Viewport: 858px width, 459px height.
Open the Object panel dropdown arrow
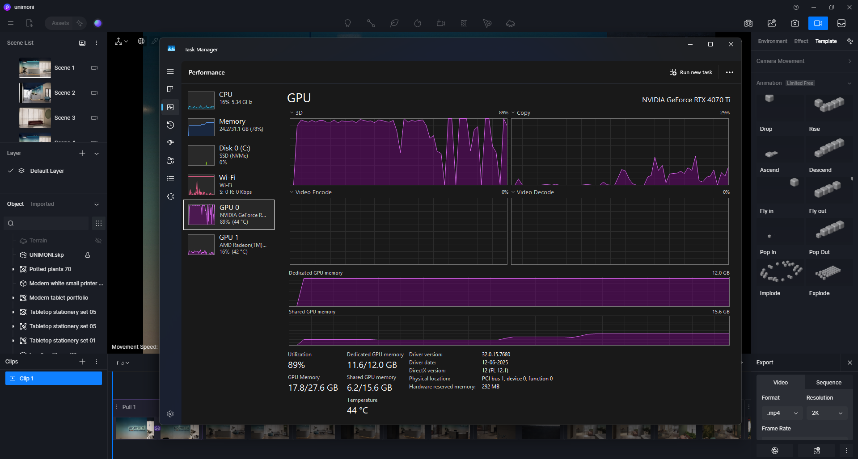(x=97, y=204)
